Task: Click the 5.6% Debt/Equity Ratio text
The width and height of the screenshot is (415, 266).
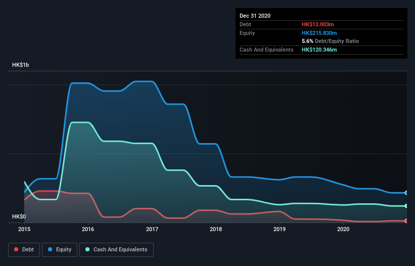Action: pos(330,41)
